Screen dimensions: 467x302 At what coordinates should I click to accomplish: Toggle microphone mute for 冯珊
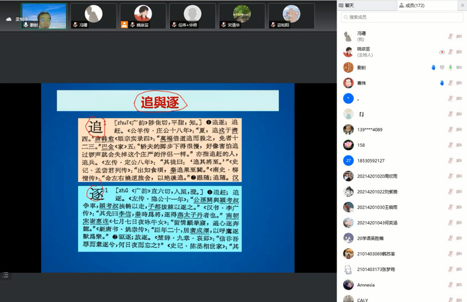pos(450,36)
